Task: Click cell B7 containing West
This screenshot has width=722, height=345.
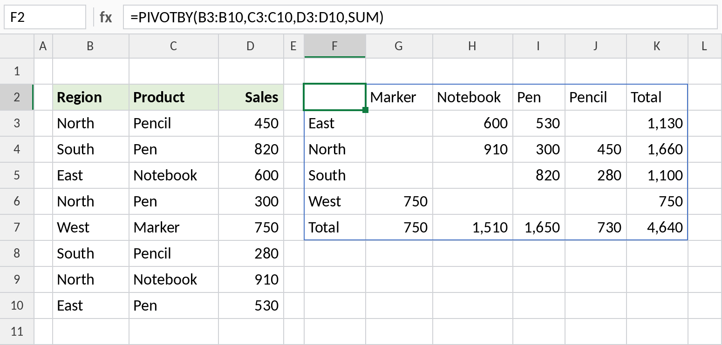Action: [91, 227]
